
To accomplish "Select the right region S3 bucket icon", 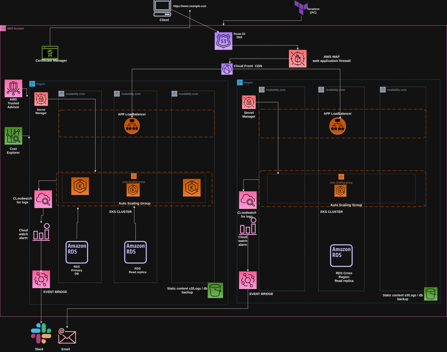I will tap(431, 294).
